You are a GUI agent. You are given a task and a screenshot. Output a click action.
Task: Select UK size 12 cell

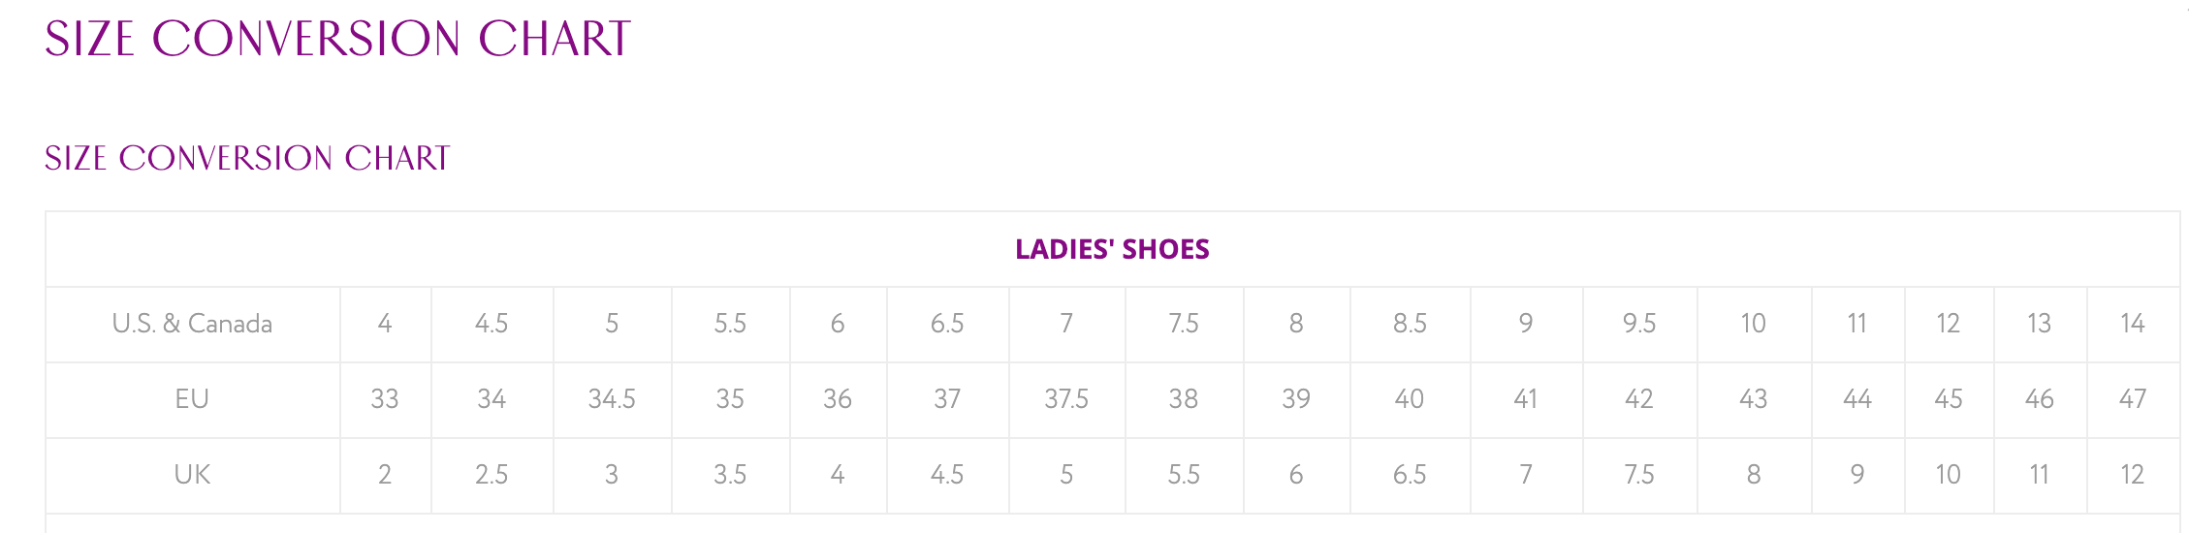pos(2133,475)
